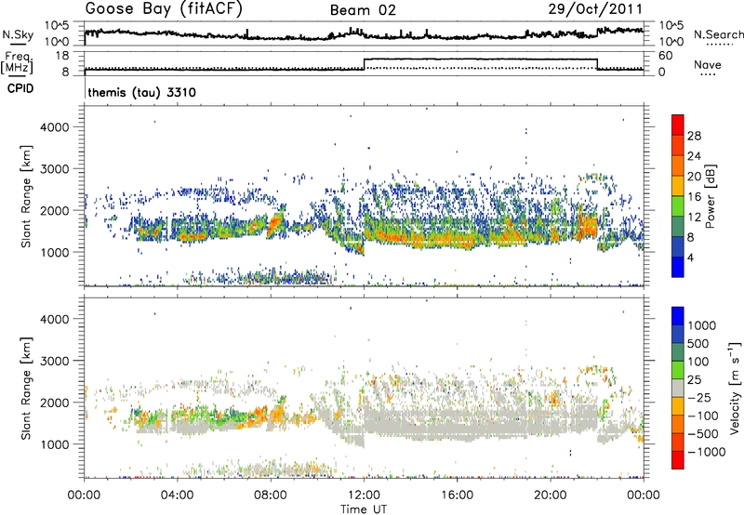Click the '-25' label on the Velocity color bar

[x=699, y=397]
